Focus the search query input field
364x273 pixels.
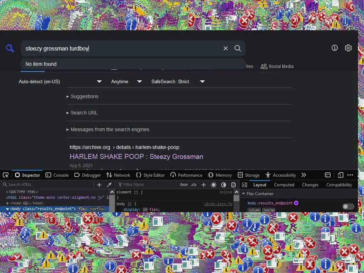pyautogui.click(x=122, y=48)
